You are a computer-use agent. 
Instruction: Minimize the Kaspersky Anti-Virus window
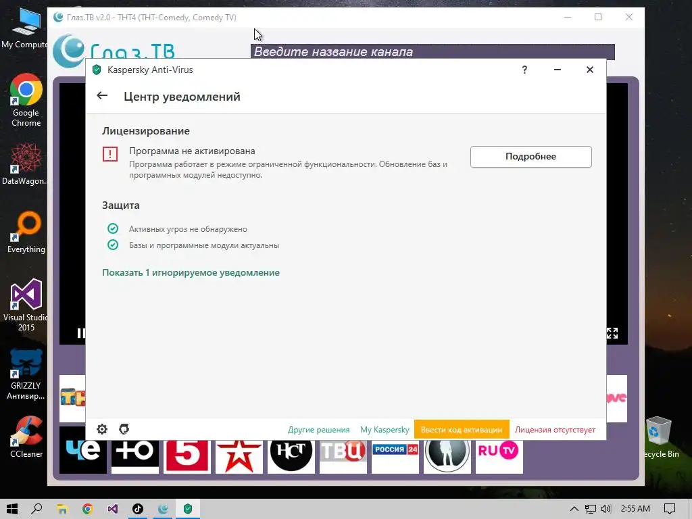[x=558, y=70]
